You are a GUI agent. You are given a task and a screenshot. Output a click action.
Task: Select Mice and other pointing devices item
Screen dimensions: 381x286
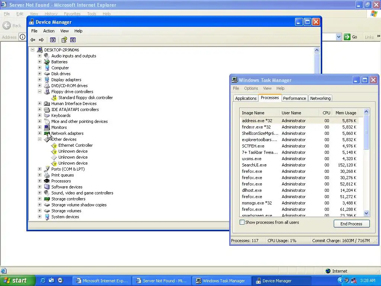[80, 121]
